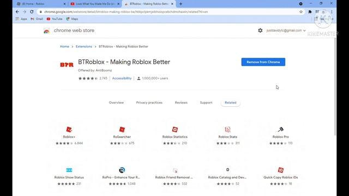Viewport: 349px width, 196px height.
Task: Open the Apps bookmarks shortcut
Action: [21, 19]
